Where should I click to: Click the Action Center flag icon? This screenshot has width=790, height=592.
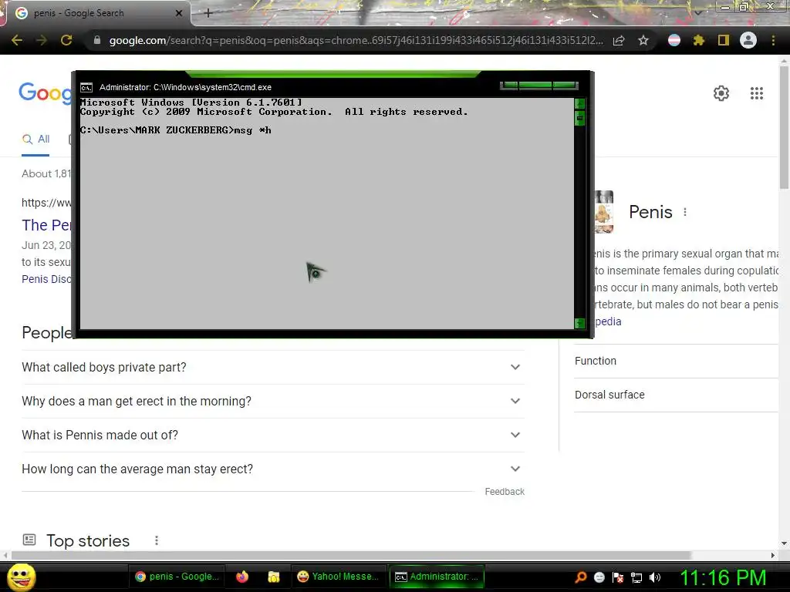618,577
